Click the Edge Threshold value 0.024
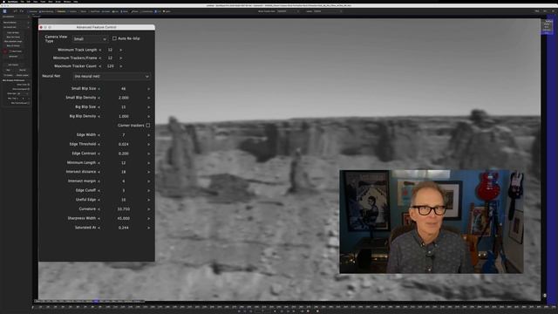This screenshot has width=558, height=314. click(124, 144)
